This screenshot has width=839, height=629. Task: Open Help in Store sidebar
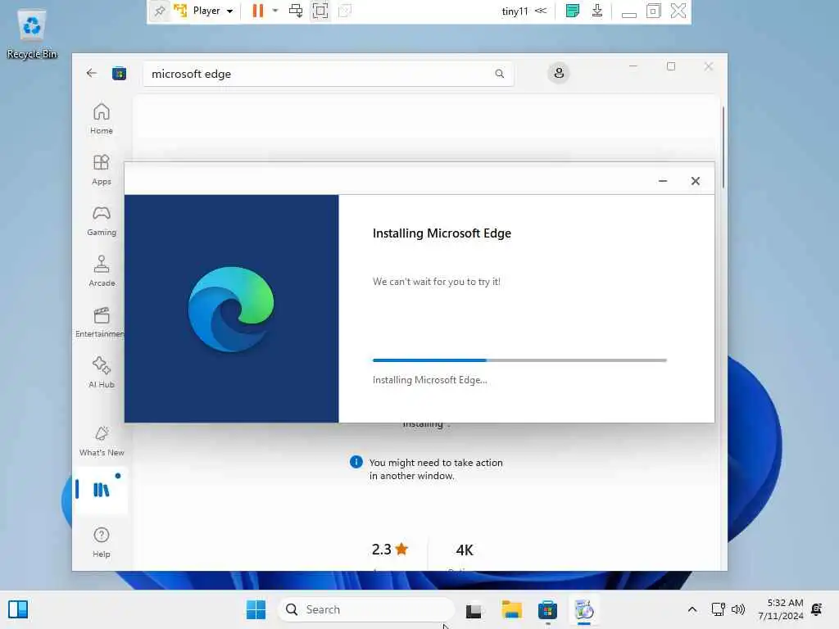coord(101,542)
